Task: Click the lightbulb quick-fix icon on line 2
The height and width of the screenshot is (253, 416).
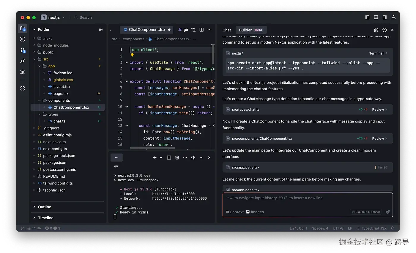Action: pos(132,55)
